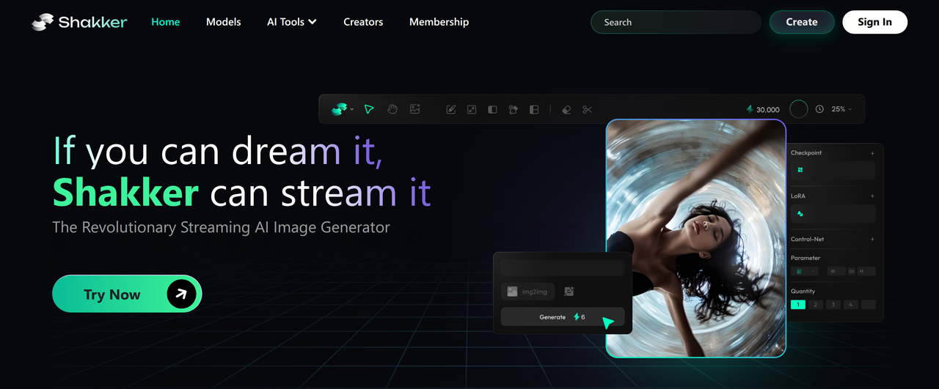939x389 pixels.
Task: Click the chain link icon between W and H
Action: [x=852, y=271]
